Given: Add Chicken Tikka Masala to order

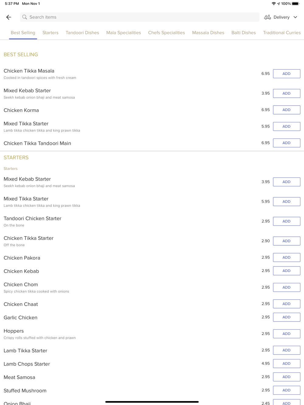Looking at the screenshot, I should [x=286, y=74].
